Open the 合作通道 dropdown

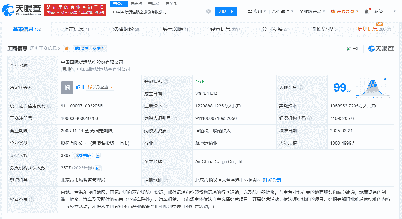coord(283,12)
